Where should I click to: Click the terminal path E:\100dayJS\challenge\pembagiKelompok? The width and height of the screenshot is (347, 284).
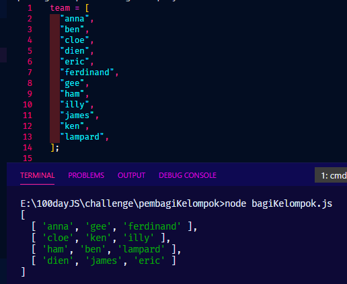120,203
